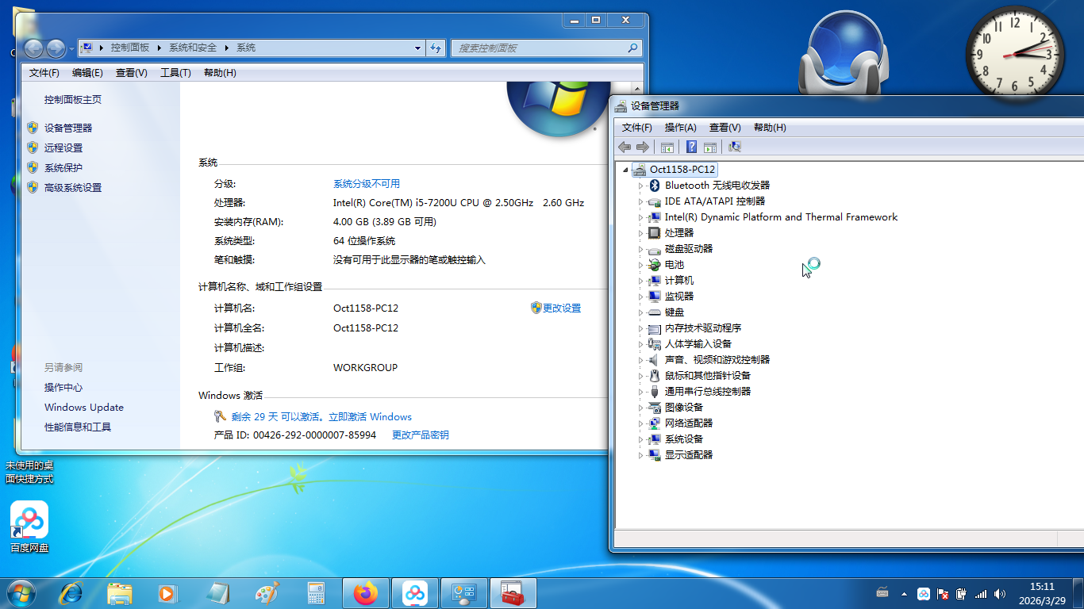Open the 操作(A) menu in Device Manager

pos(680,128)
